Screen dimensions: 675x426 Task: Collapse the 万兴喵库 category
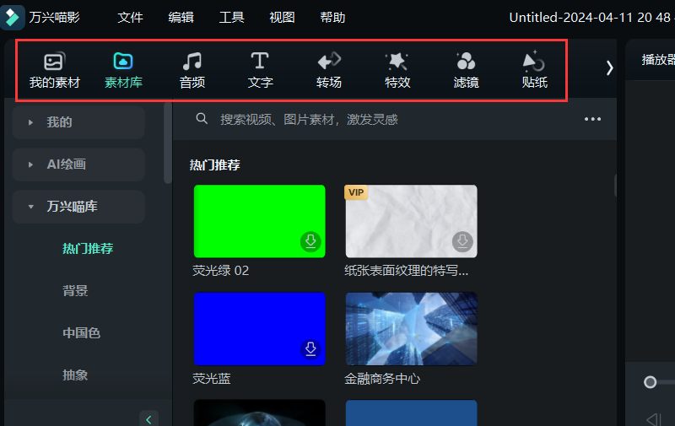click(x=78, y=207)
